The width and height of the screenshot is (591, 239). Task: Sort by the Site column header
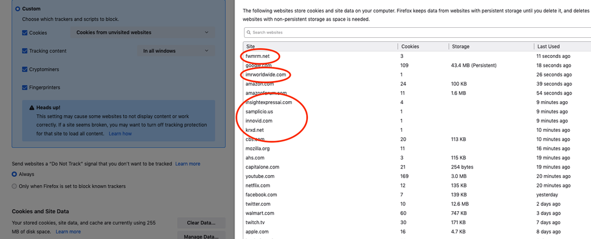320,46
